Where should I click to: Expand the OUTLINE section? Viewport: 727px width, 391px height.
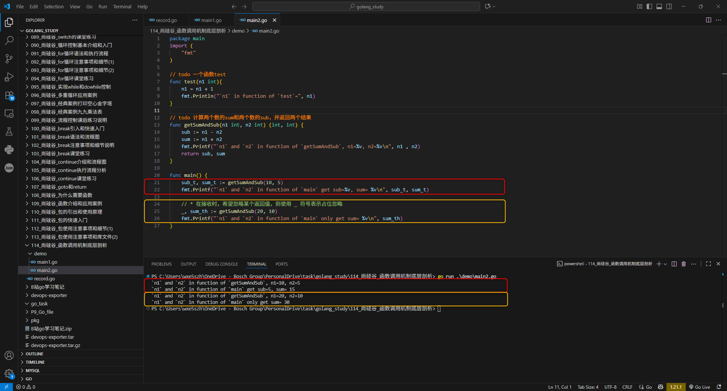(x=81, y=354)
